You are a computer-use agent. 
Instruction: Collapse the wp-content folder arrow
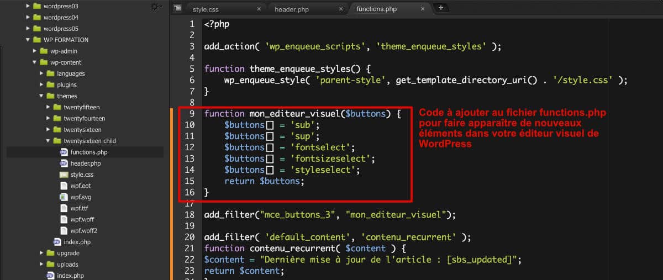[x=35, y=62]
